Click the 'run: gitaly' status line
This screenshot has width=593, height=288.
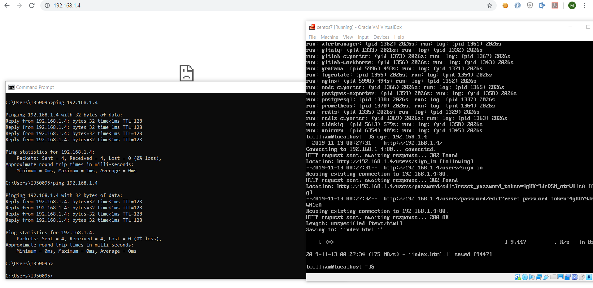click(395, 50)
